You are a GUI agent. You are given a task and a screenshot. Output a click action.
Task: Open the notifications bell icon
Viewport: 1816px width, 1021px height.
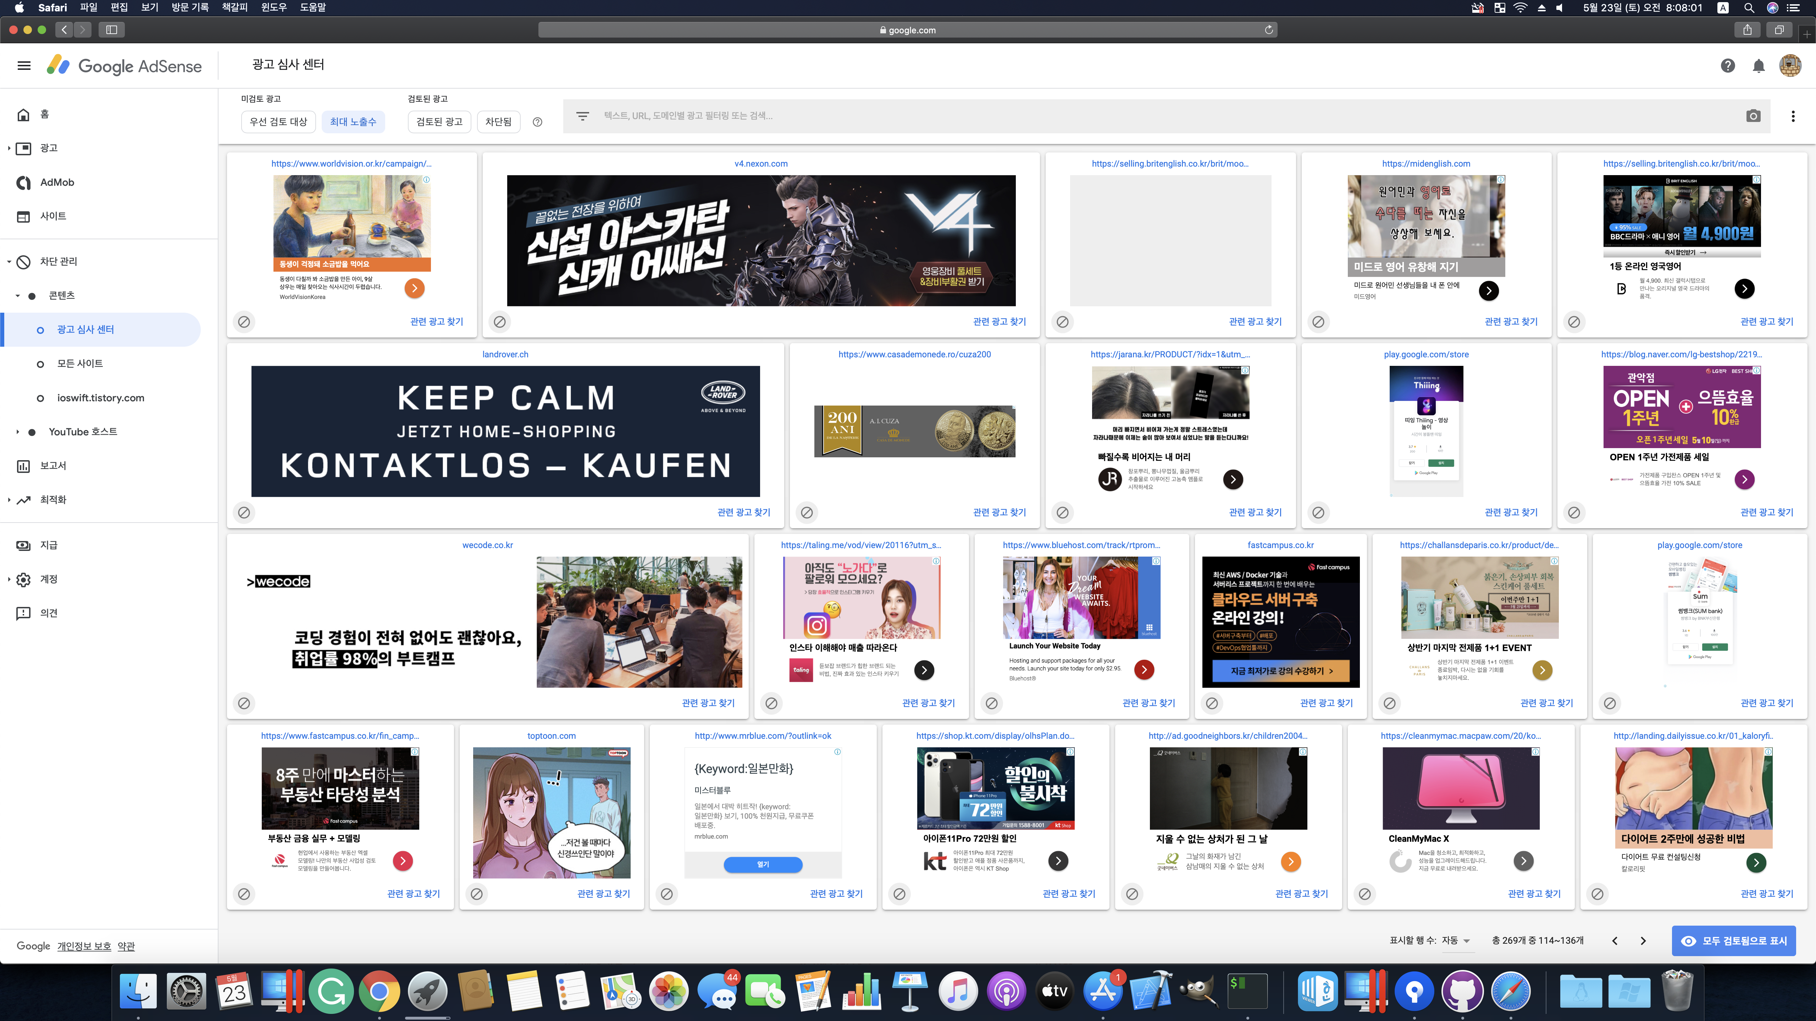coord(1758,66)
